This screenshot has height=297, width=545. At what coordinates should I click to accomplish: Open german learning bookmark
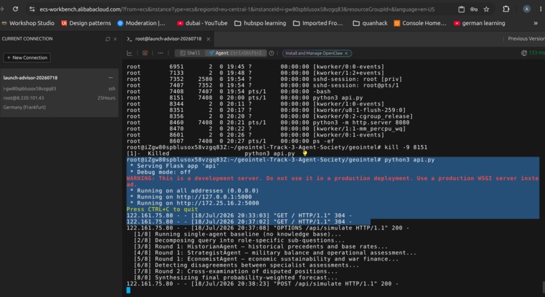point(479,23)
